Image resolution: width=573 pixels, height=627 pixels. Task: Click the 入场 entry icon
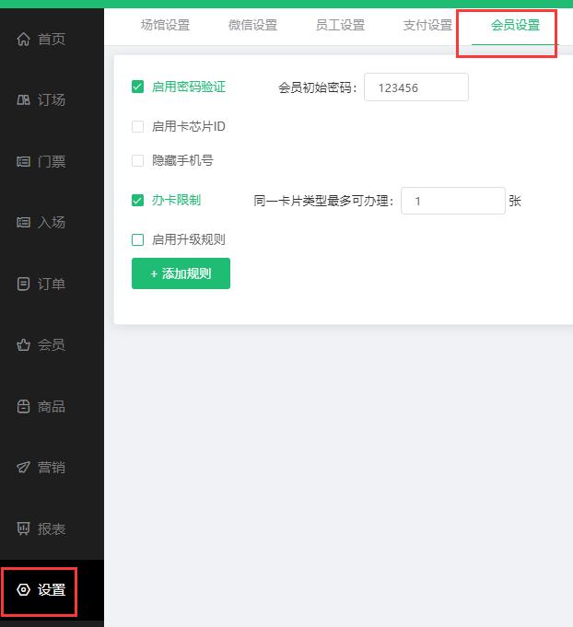click(x=23, y=222)
